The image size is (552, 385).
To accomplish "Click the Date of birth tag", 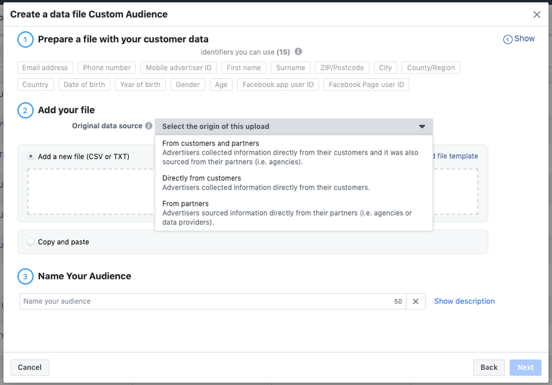I will click(84, 85).
